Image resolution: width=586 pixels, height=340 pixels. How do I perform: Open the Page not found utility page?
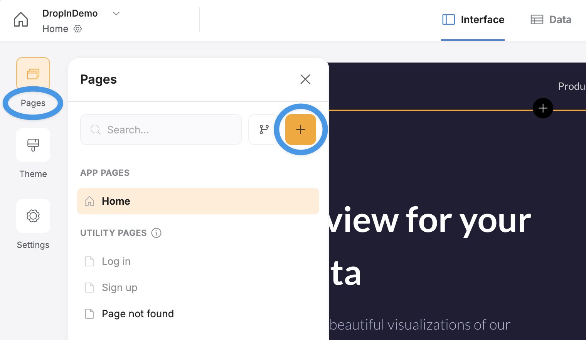pos(138,314)
